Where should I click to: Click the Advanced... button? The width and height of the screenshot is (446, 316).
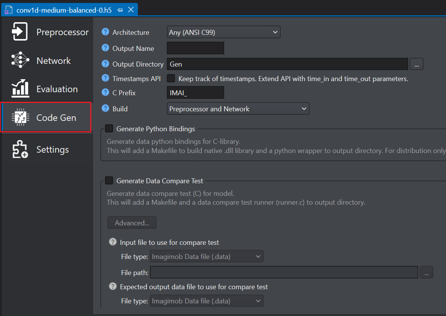(x=132, y=223)
